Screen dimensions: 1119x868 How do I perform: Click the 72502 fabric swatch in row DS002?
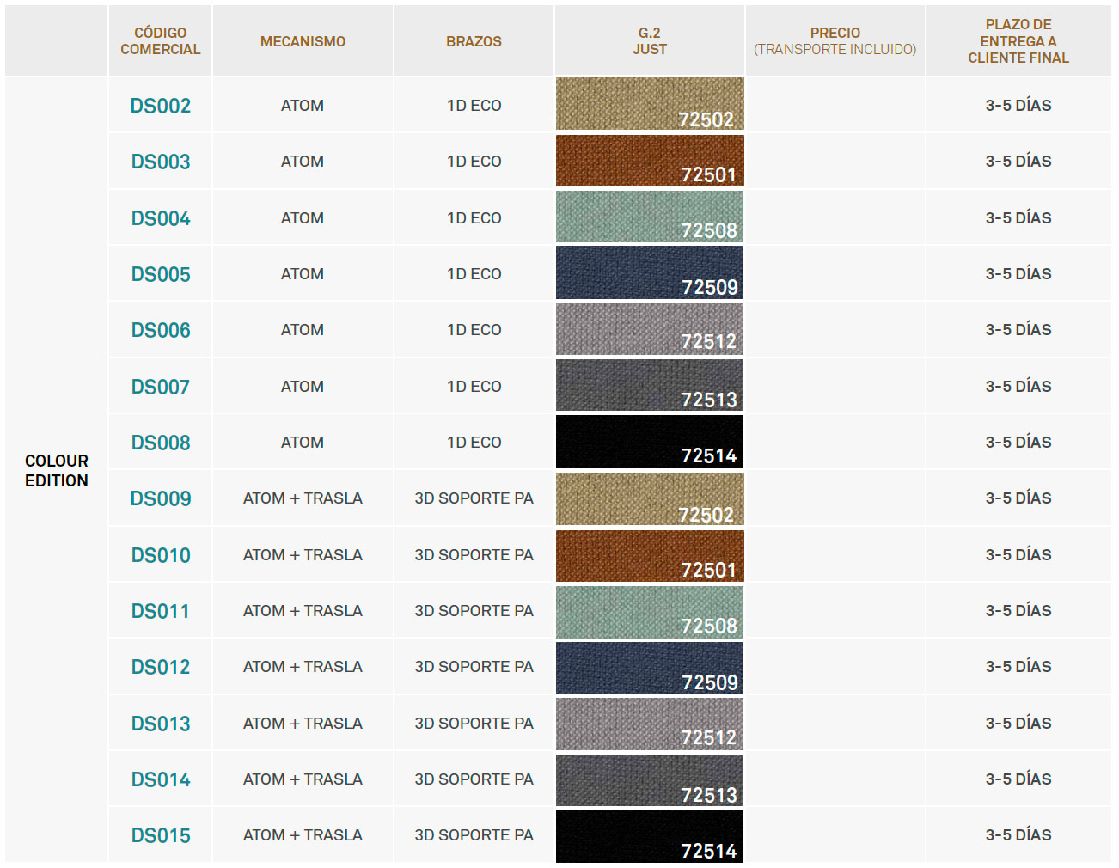[650, 104]
